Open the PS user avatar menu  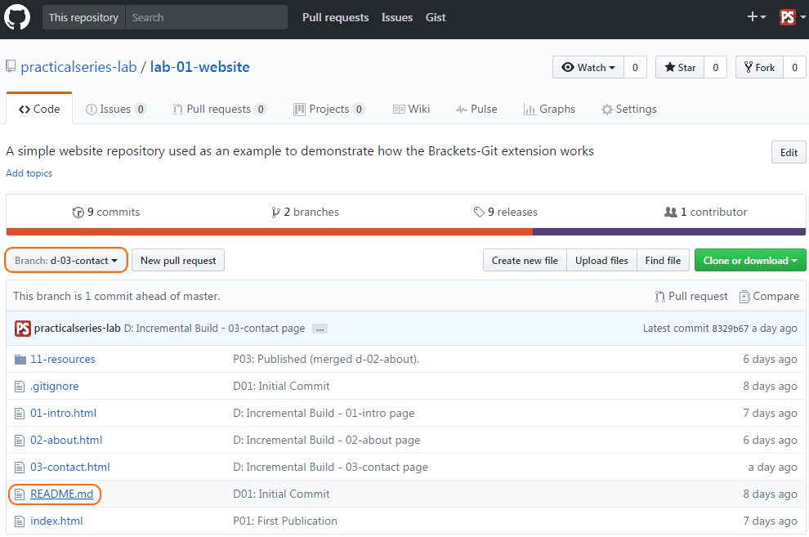click(792, 17)
